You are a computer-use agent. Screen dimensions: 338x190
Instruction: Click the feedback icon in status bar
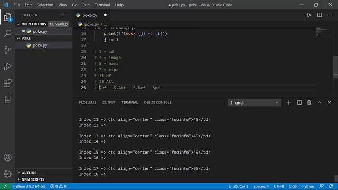321,186
